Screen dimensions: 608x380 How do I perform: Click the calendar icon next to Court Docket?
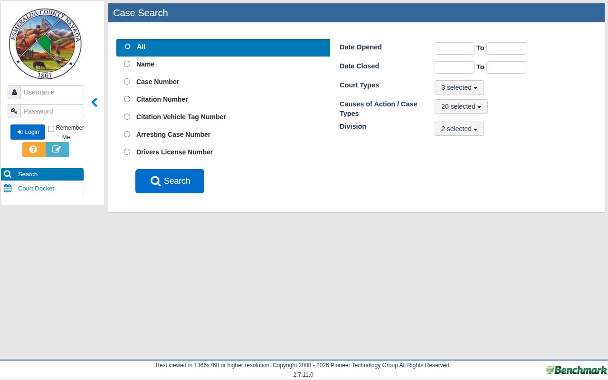(x=8, y=188)
